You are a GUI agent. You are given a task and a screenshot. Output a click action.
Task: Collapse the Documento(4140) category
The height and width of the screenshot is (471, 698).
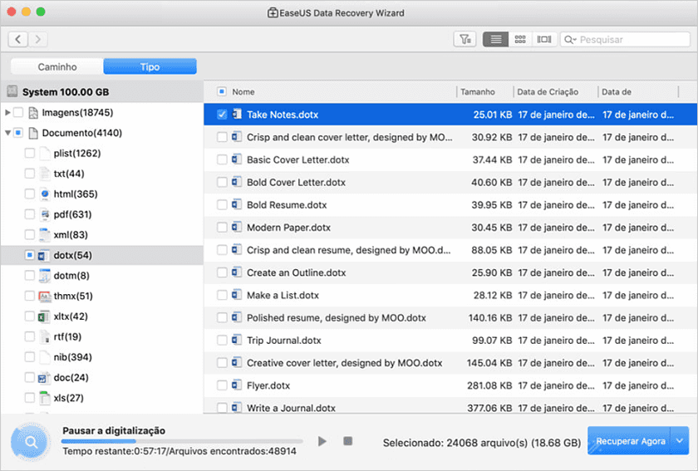pyautogui.click(x=7, y=133)
